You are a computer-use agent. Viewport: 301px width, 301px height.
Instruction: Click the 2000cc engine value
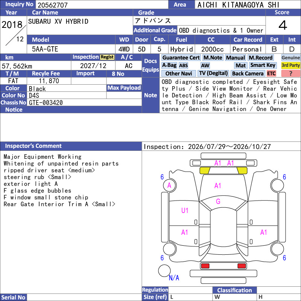point(213,49)
